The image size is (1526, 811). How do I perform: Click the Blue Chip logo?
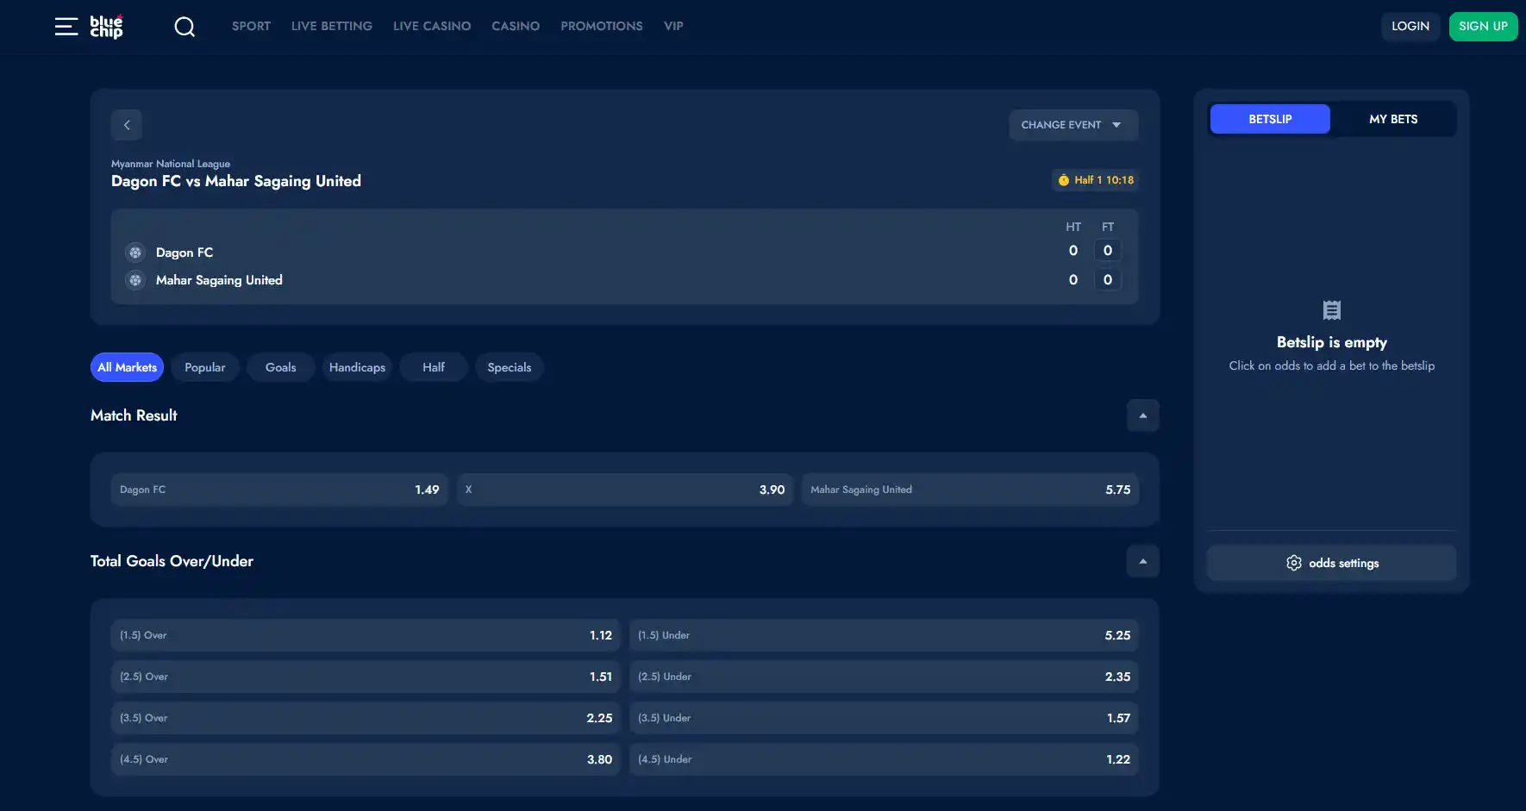click(107, 27)
